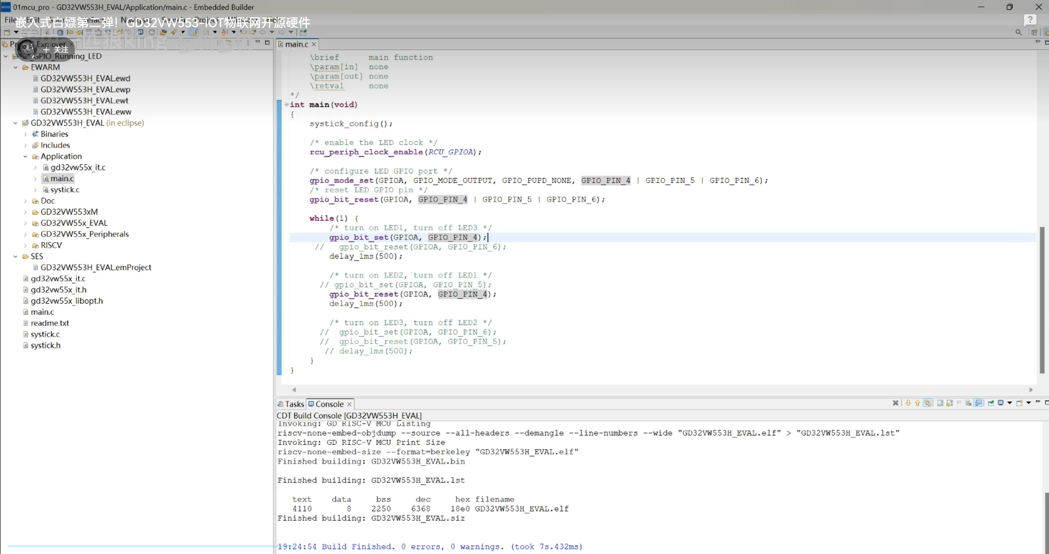Open readme.txt in project tree
This screenshot has height=554, width=1049.
click(x=49, y=323)
